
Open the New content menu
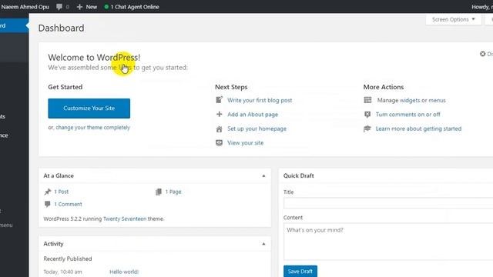click(87, 7)
